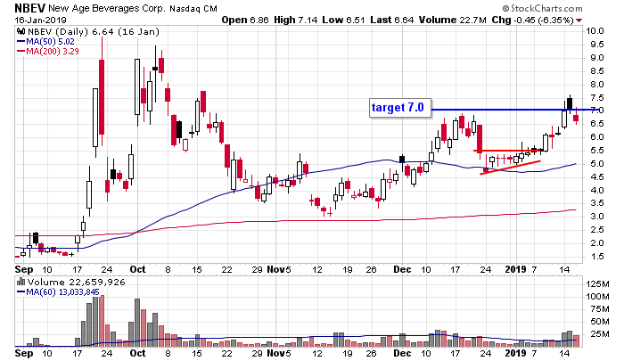Click the Low 6.51 value
Image resolution: width=624 pixels, height=361 pixels.
343,20
